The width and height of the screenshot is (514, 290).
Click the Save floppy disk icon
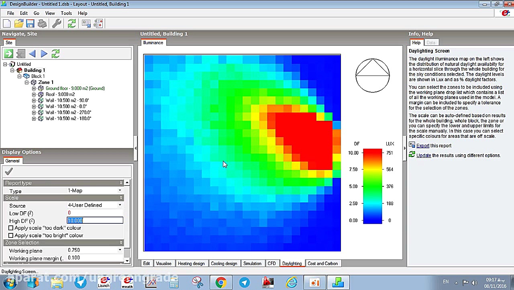coord(30,24)
